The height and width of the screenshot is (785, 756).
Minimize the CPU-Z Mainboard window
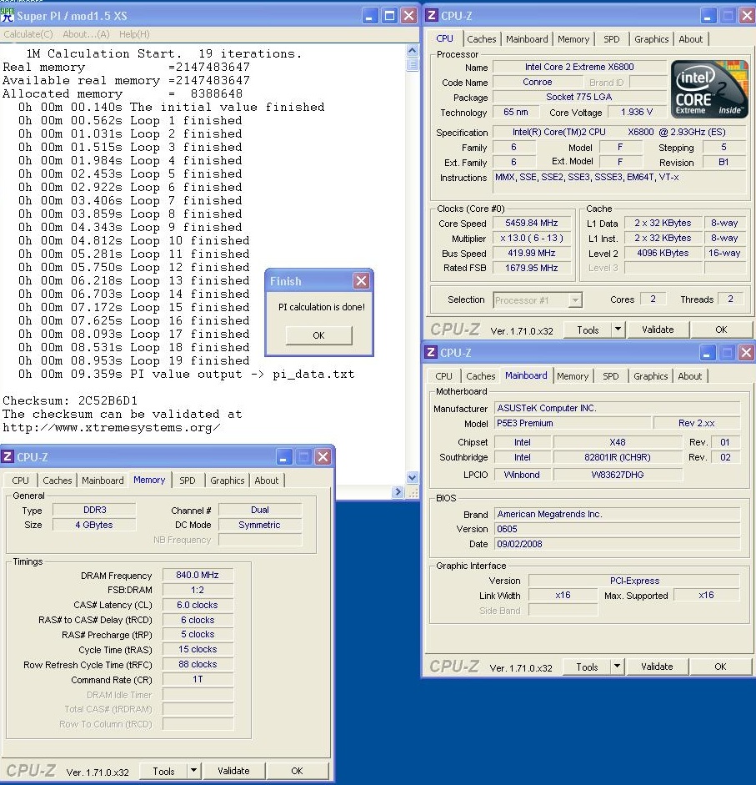tap(707, 353)
